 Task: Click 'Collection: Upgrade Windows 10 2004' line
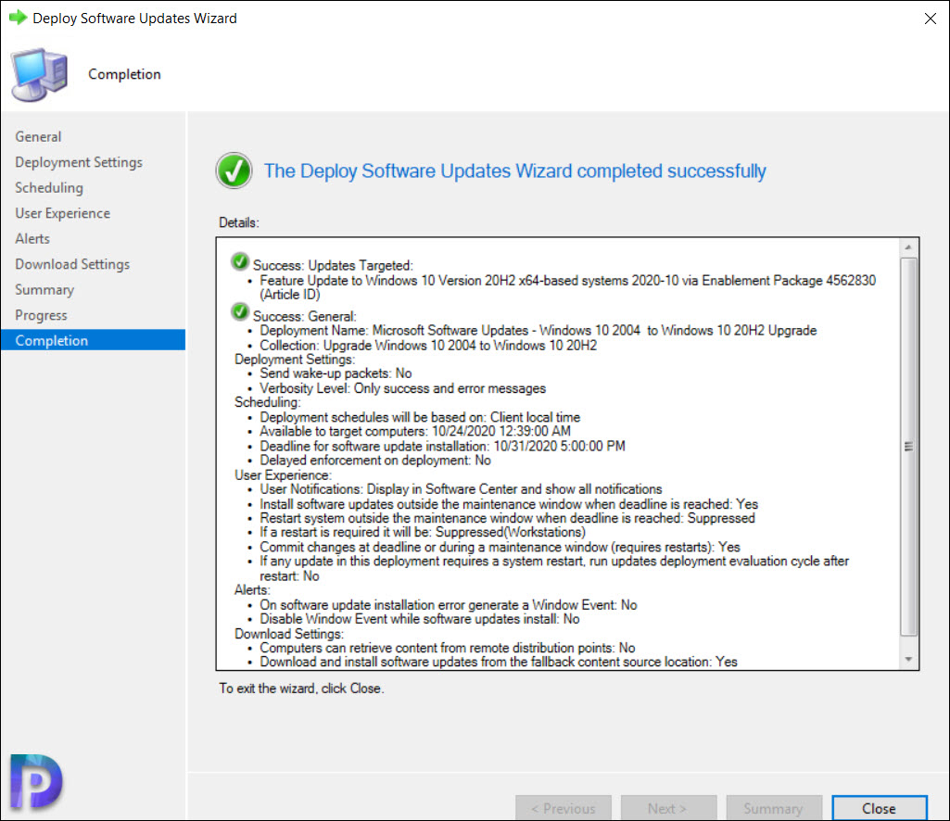(x=428, y=346)
